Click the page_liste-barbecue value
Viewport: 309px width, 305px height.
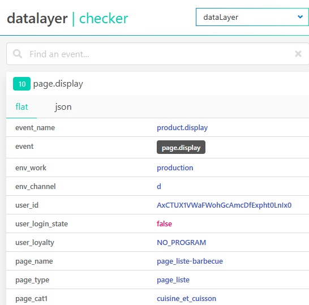coord(190,261)
